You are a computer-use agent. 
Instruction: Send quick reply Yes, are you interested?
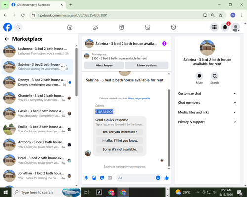(120, 132)
